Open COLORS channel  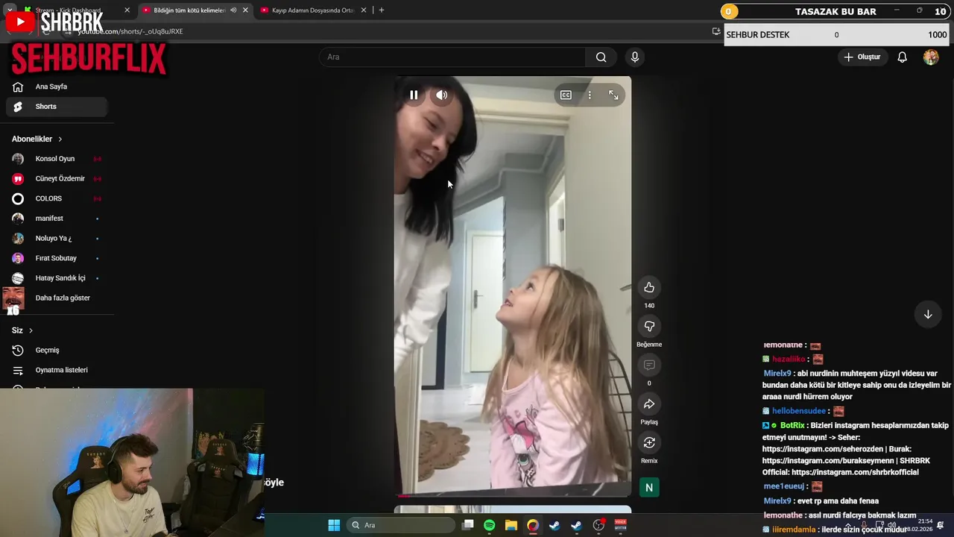tap(57, 199)
